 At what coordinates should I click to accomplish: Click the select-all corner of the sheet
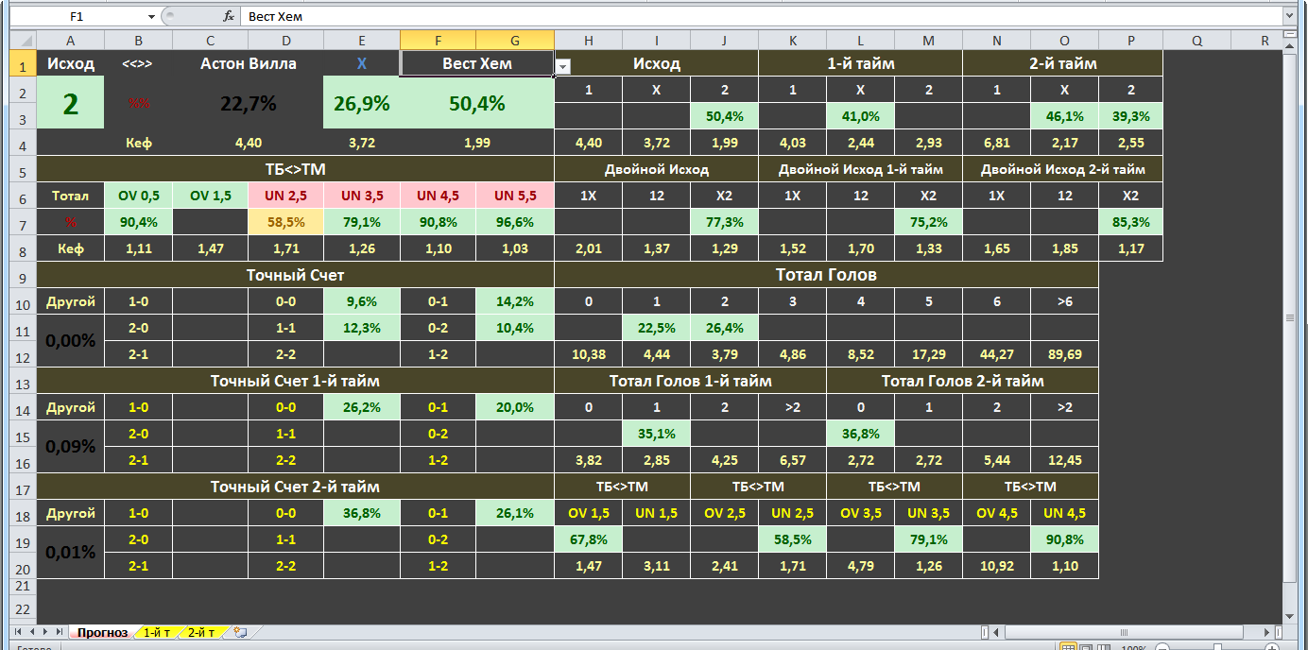click(23, 41)
